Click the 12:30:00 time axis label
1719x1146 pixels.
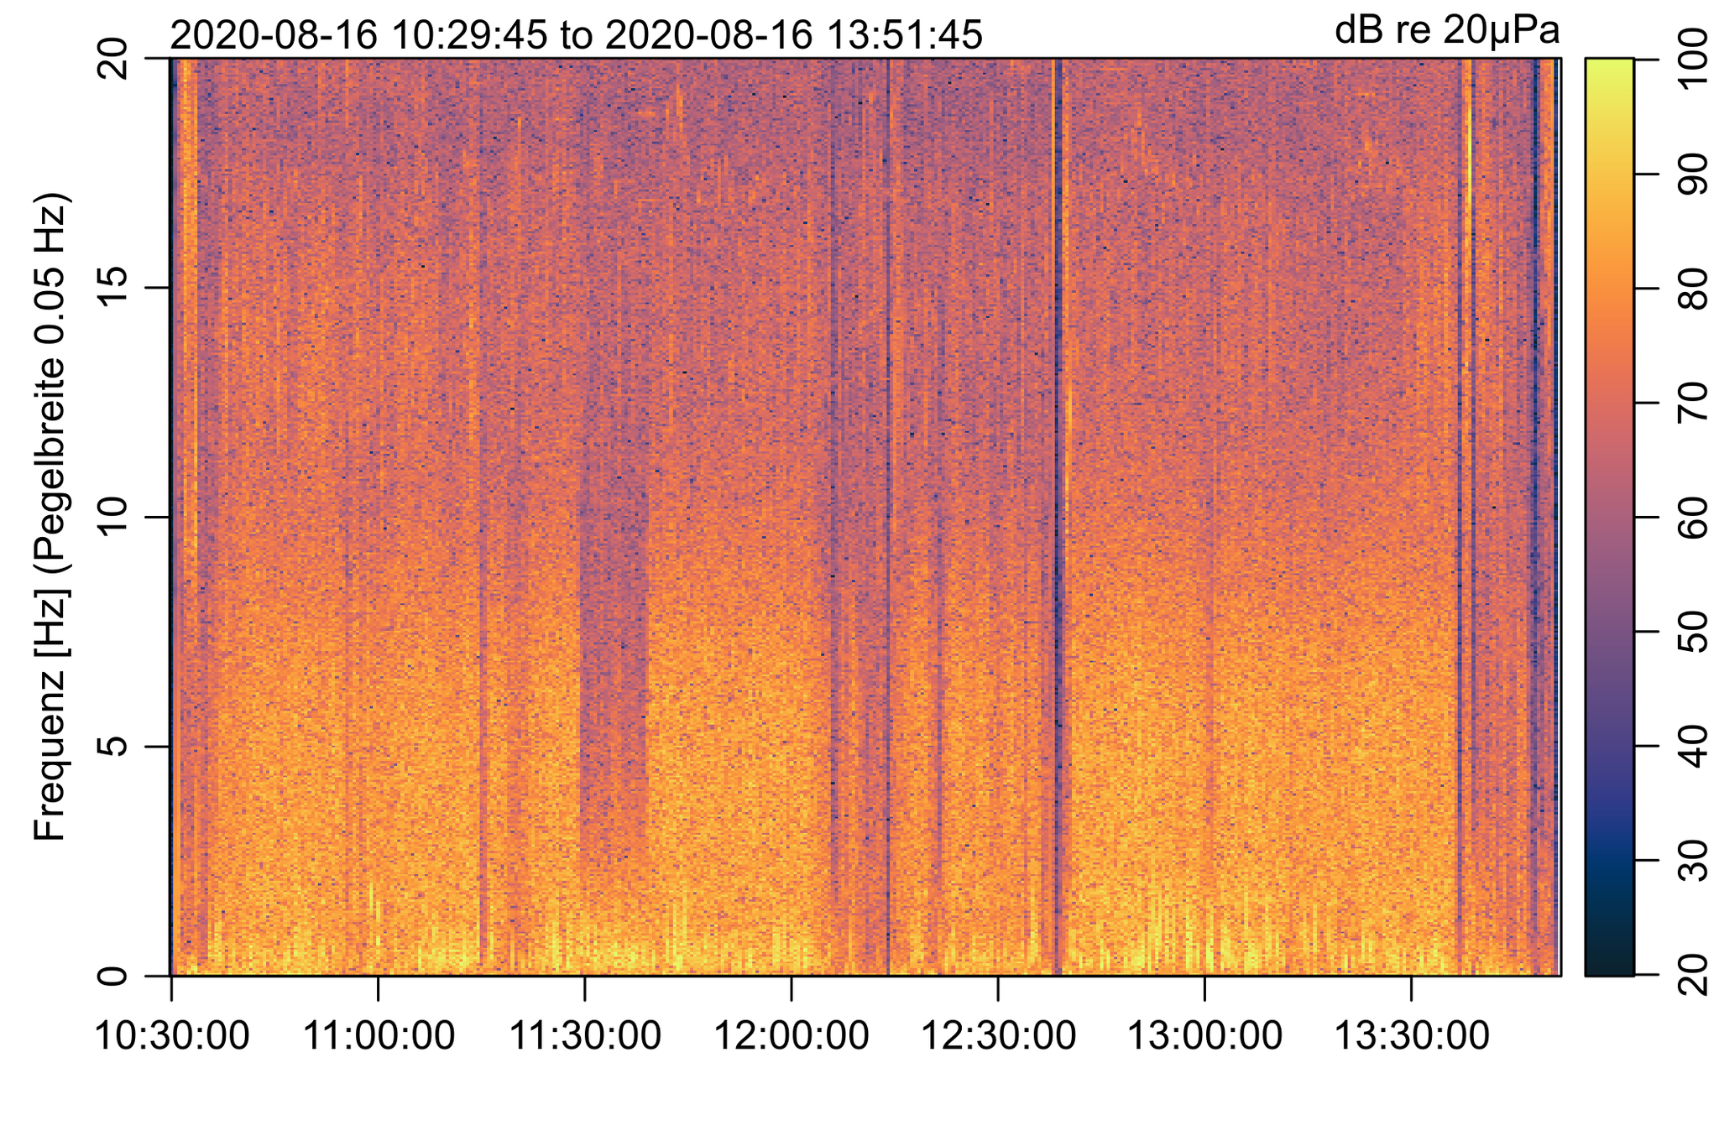[998, 1036]
